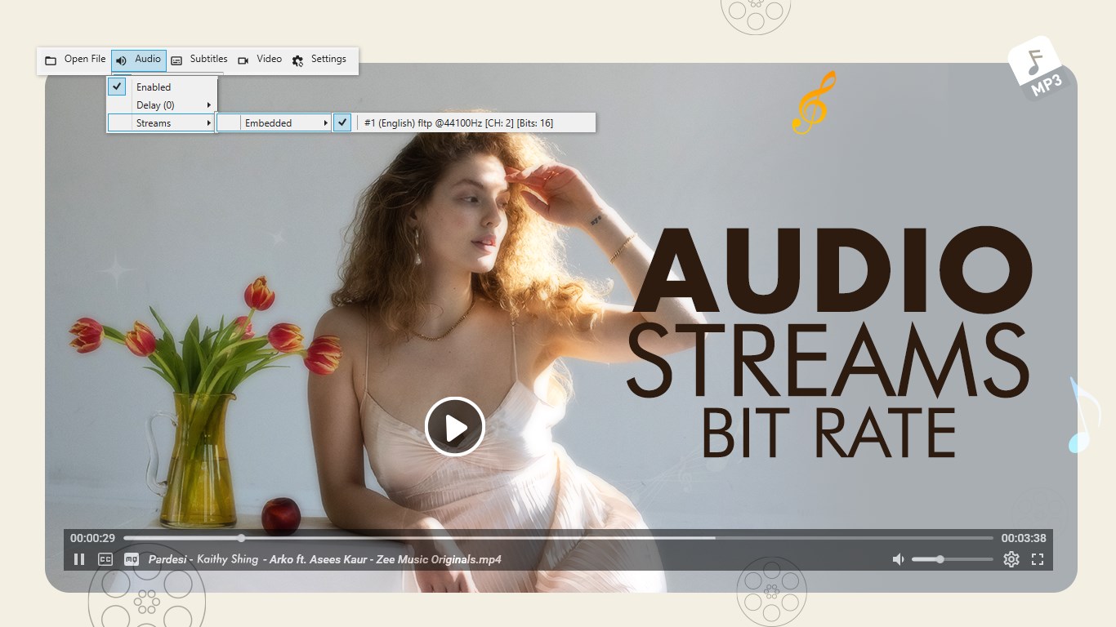The width and height of the screenshot is (1116, 627).
Task: Pause the video playback
Action: click(78, 559)
